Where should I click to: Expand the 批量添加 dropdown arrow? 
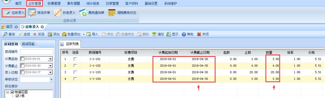(84, 34)
